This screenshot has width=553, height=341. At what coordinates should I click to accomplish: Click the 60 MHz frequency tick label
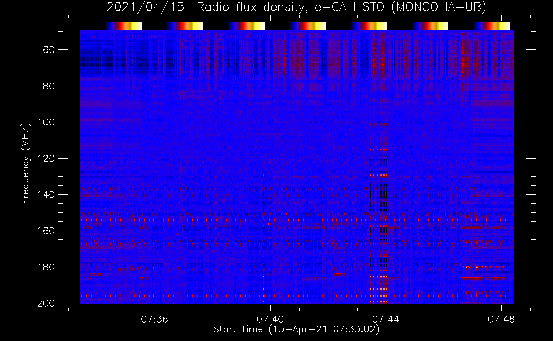[49, 50]
